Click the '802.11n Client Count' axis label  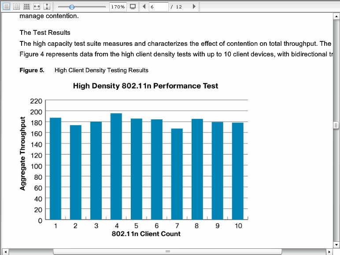point(146,234)
